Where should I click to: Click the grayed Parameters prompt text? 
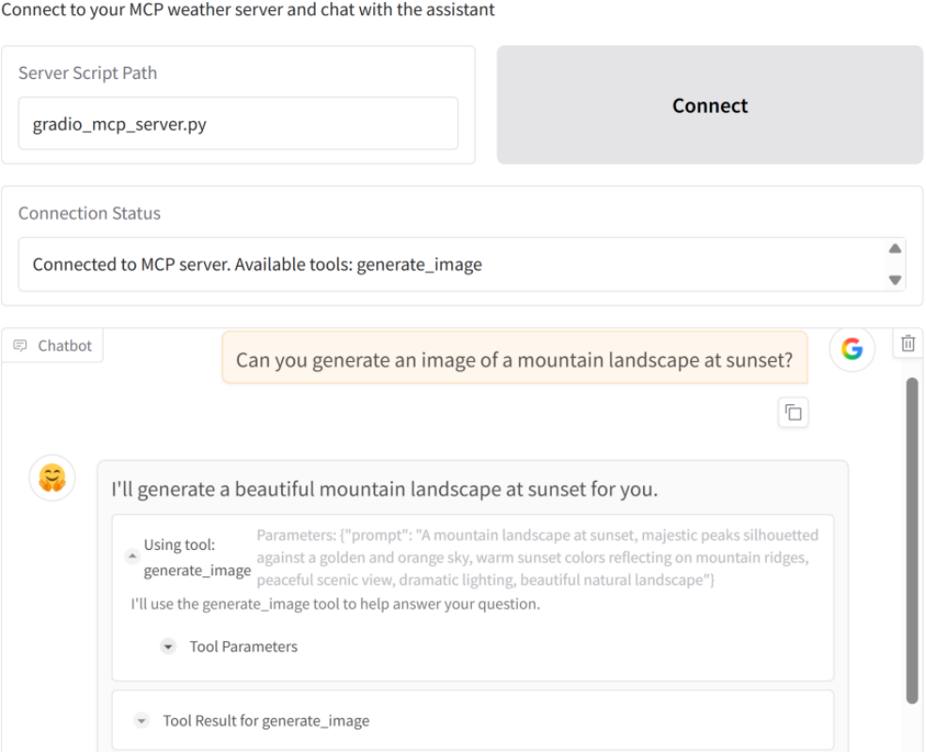pos(538,557)
